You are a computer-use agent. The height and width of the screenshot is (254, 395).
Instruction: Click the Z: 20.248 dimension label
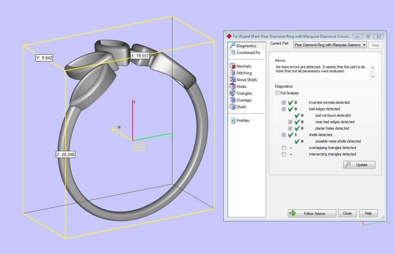[x=66, y=154]
